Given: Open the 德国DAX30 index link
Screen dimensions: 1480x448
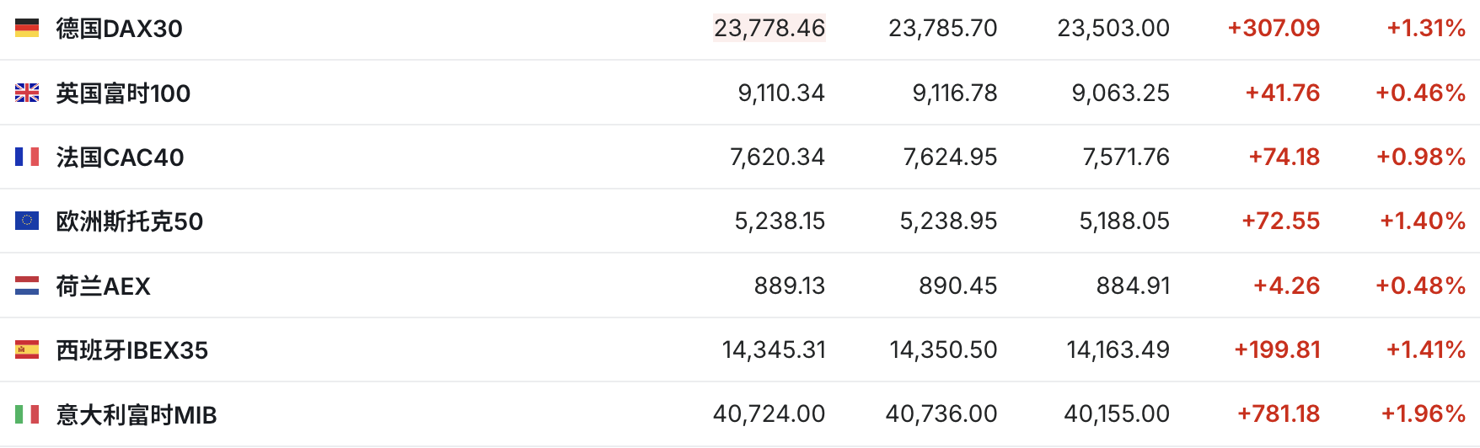Looking at the screenshot, I should coord(119,29).
